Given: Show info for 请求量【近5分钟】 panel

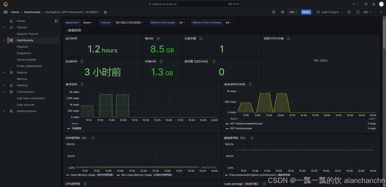Looking at the screenshot, I should coord(214,61).
